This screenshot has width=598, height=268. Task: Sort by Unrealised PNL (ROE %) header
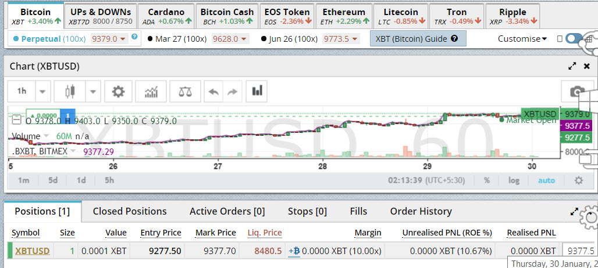447,233
